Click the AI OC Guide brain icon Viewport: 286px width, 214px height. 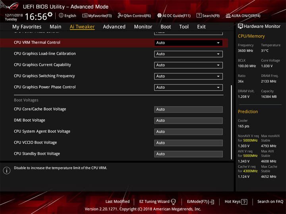click(159, 15)
